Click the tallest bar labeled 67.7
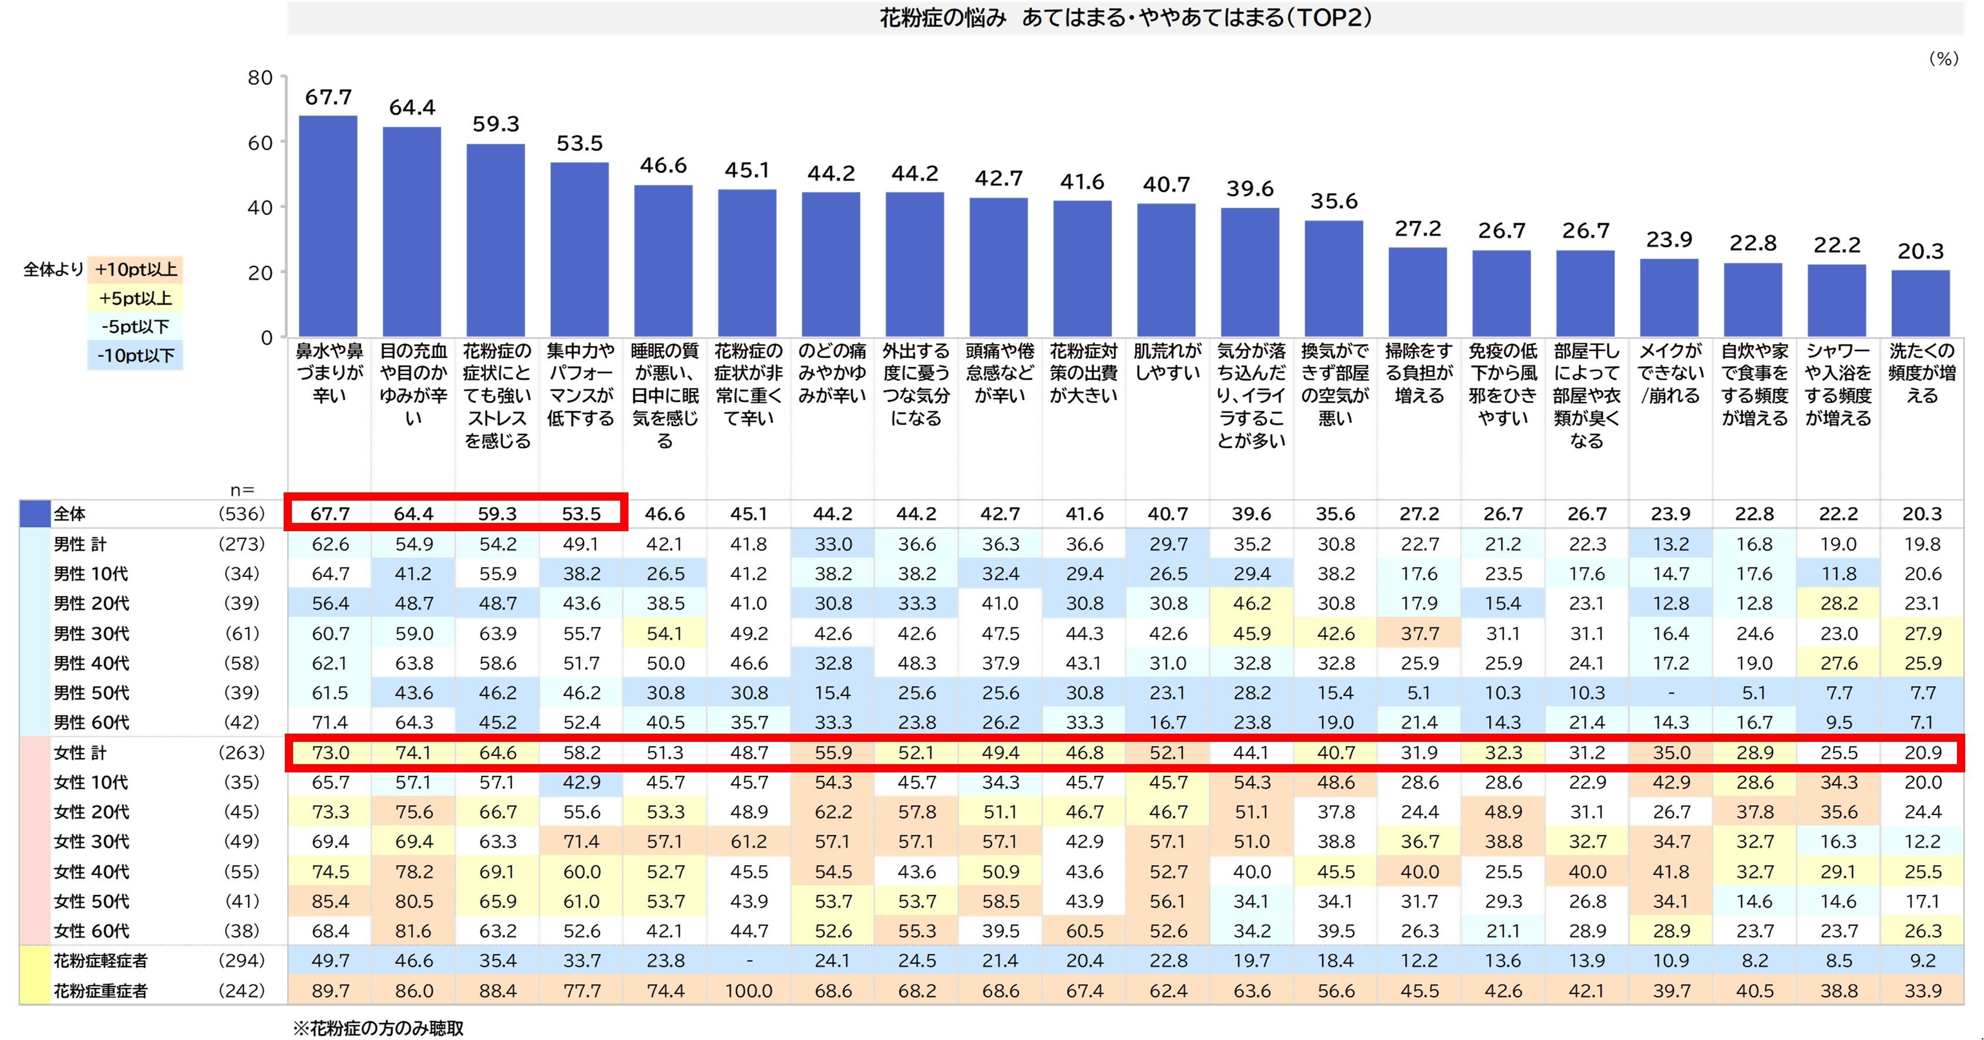Image resolution: width=1984 pixels, height=1040 pixels. pos(328,227)
